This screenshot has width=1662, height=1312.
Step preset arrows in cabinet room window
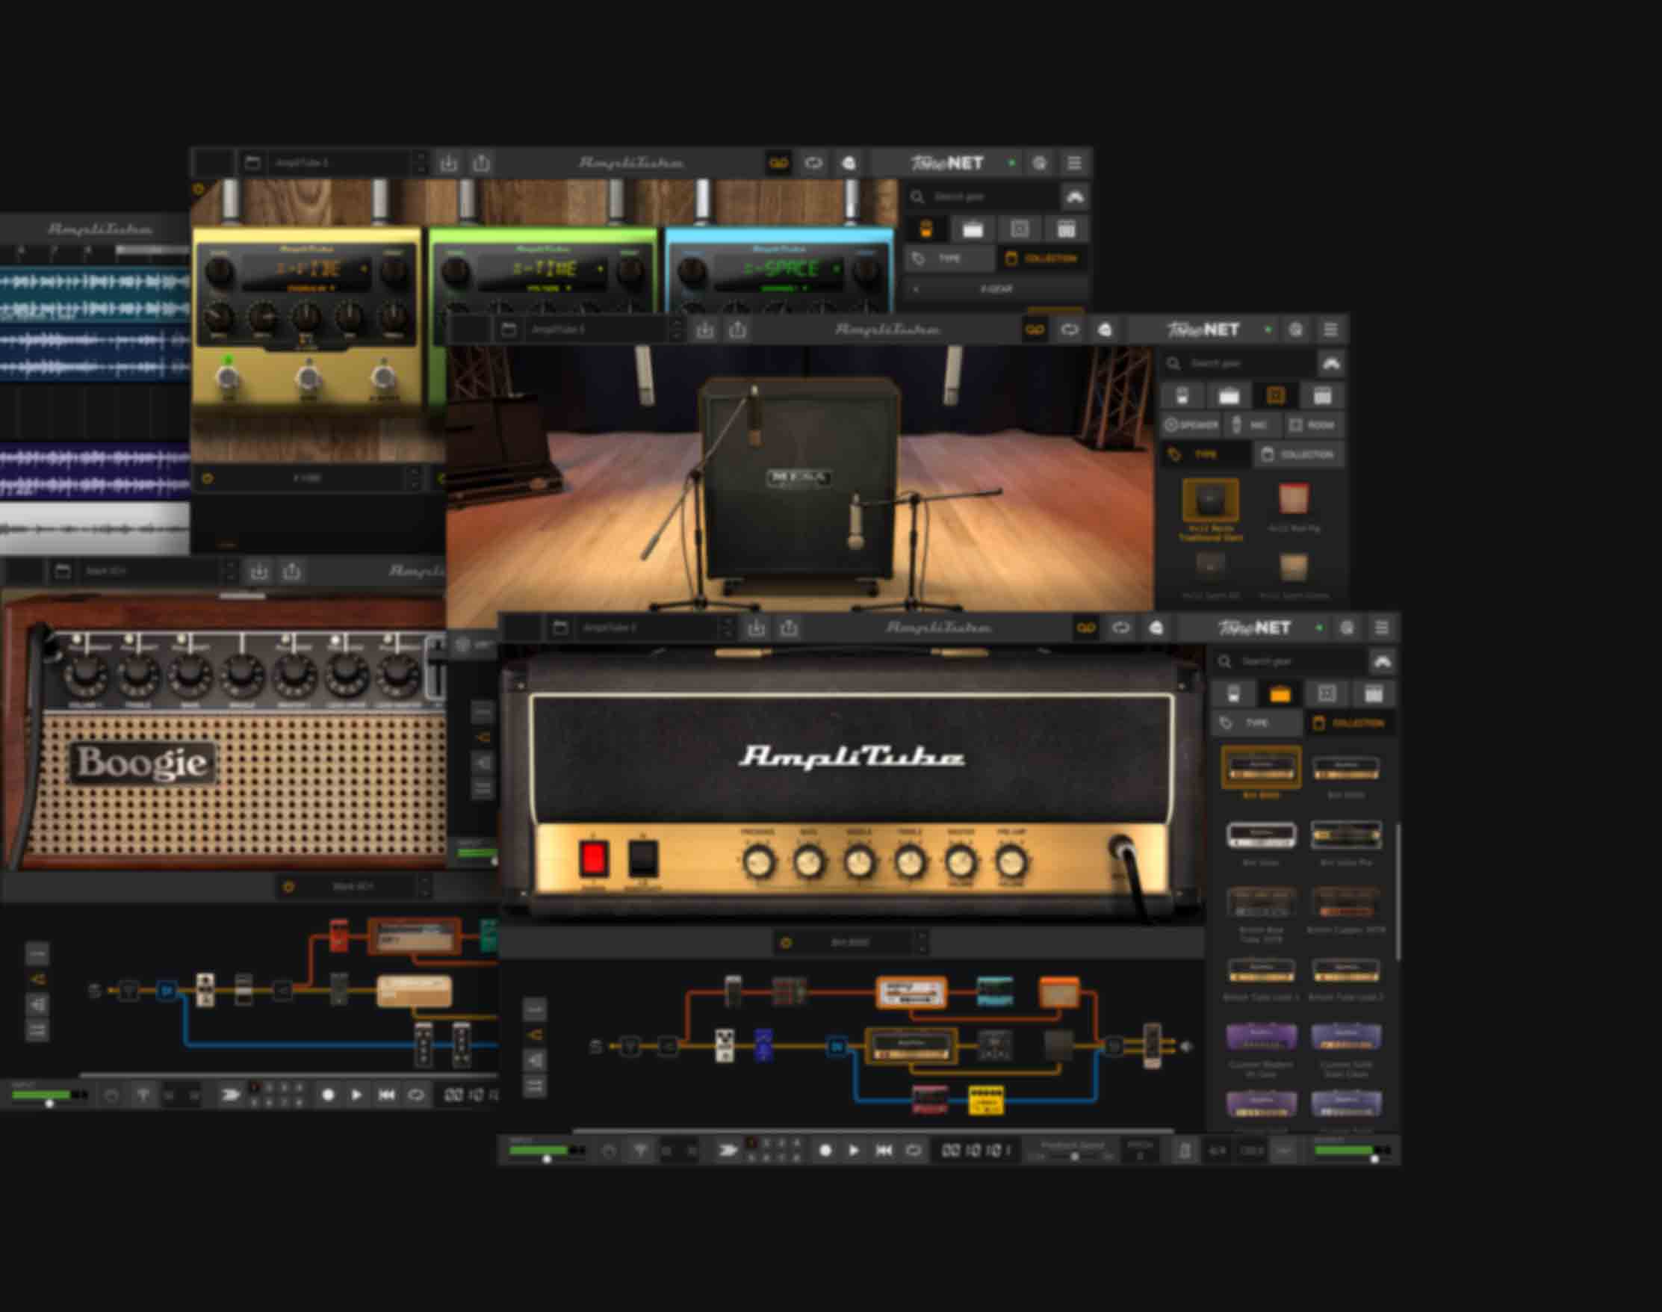point(676,329)
